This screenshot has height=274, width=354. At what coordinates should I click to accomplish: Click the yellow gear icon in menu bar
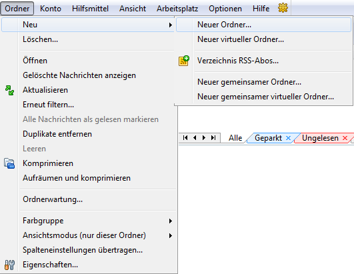coord(283,9)
